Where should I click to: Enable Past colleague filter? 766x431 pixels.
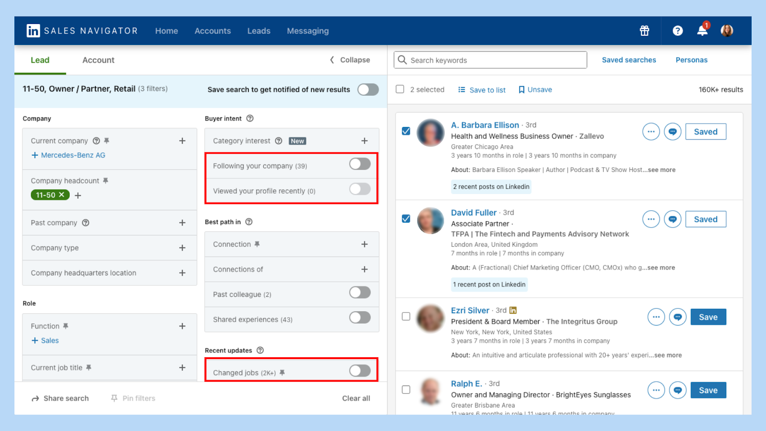click(360, 292)
